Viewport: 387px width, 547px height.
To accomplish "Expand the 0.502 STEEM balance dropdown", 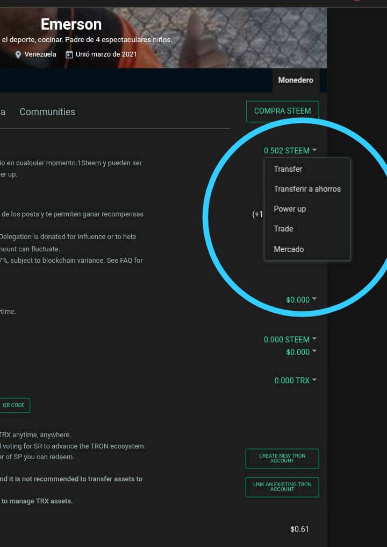I will 290,151.
